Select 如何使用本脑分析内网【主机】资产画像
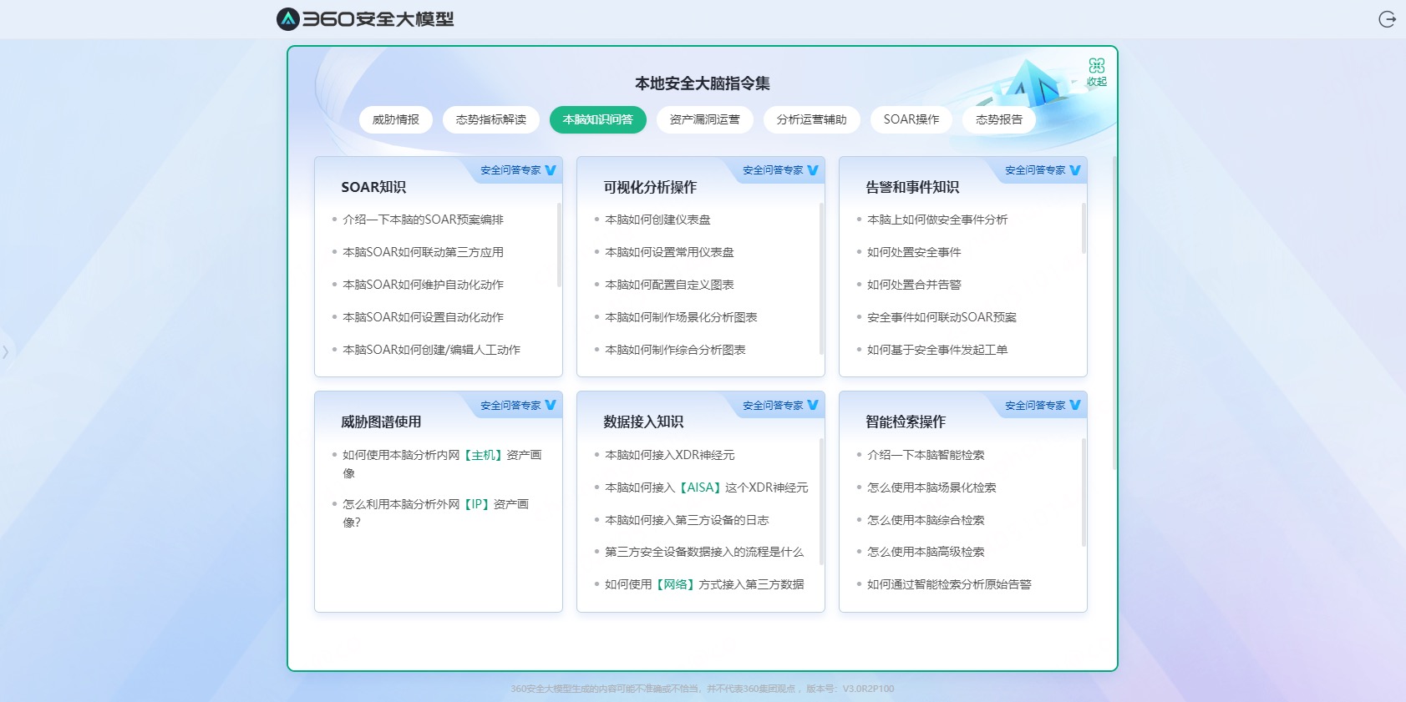Viewport: 1406px width, 702px height. tap(442, 464)
